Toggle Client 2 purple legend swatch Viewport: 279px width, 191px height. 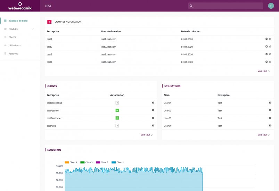point(98,163)
